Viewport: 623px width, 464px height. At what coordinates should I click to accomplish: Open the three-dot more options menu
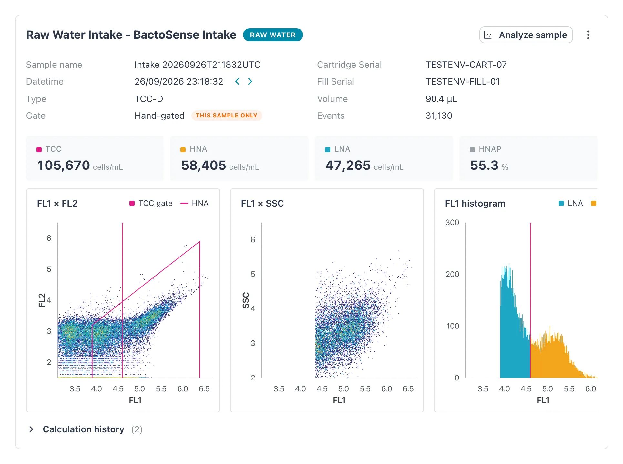pyautogui.click(x=588, y=35)
